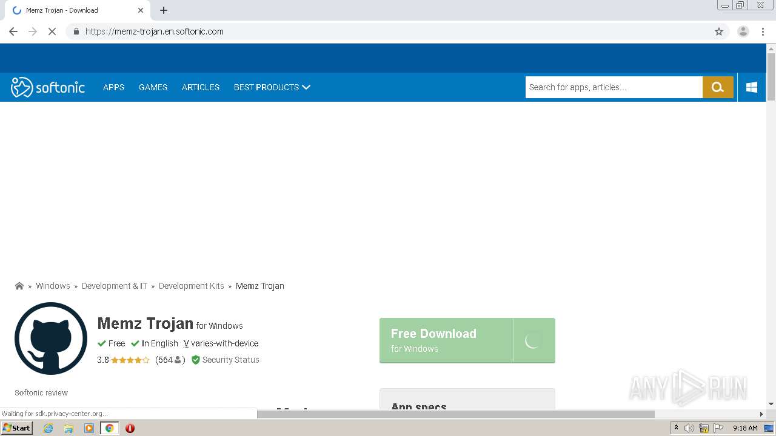Screen dimensions: 776x436
Task: Open Chrome three-dot menu
Action: pyautogui.click(x=763, y=31)
